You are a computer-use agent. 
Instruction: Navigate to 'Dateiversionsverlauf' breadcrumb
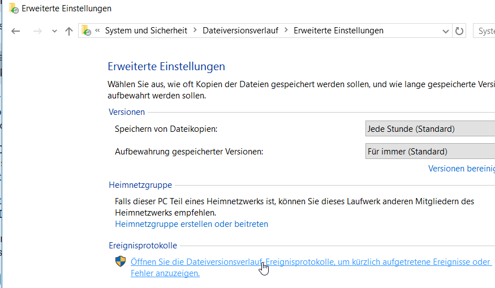(240, 31)
